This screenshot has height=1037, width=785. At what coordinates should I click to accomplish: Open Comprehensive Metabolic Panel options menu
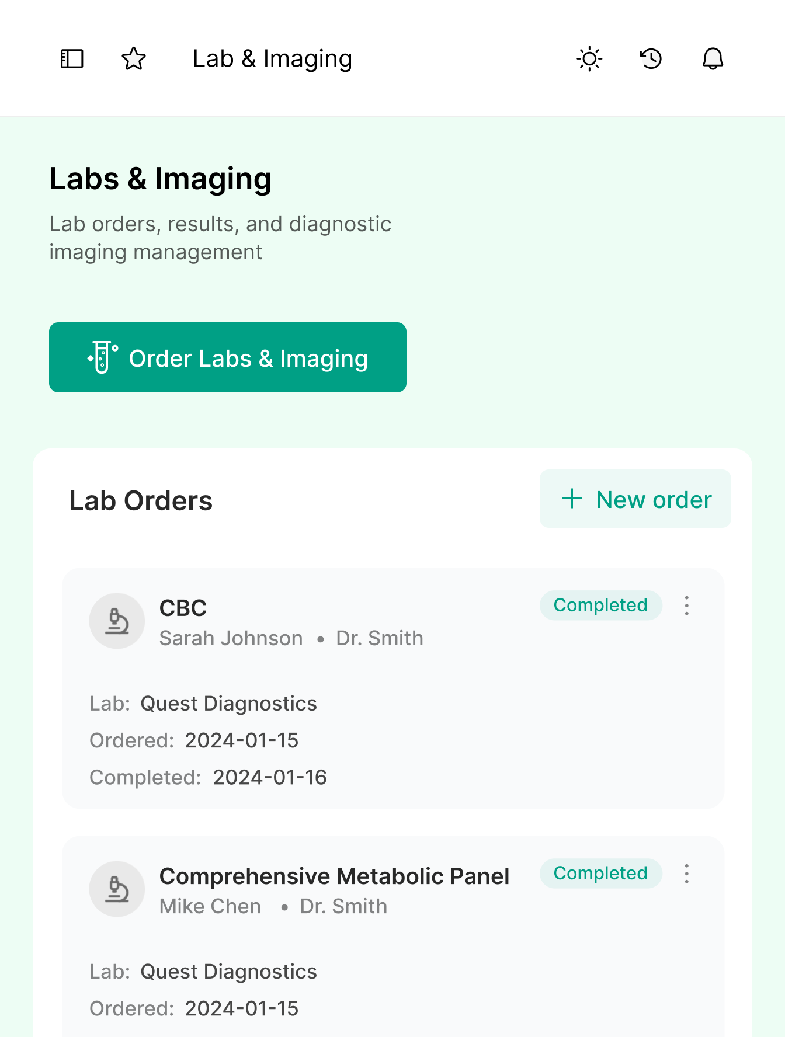point(687,874)
